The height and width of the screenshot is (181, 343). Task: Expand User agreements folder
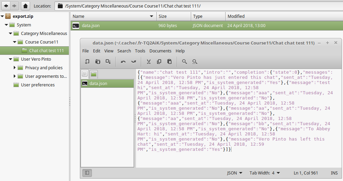click(x=15, y=76)
